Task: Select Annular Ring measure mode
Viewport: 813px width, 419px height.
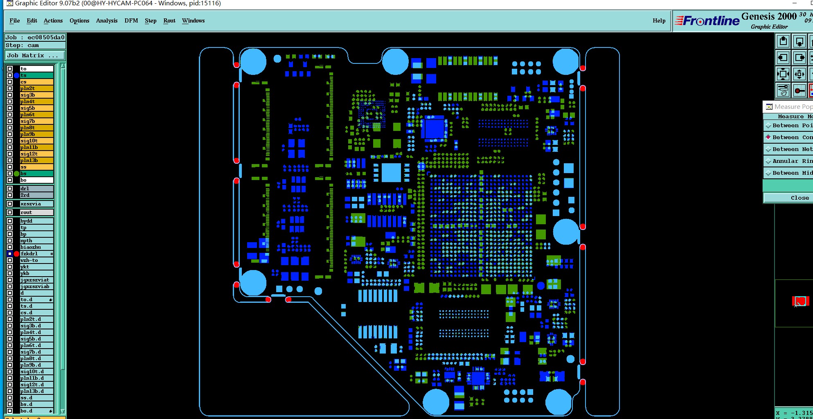Action: 788,161
